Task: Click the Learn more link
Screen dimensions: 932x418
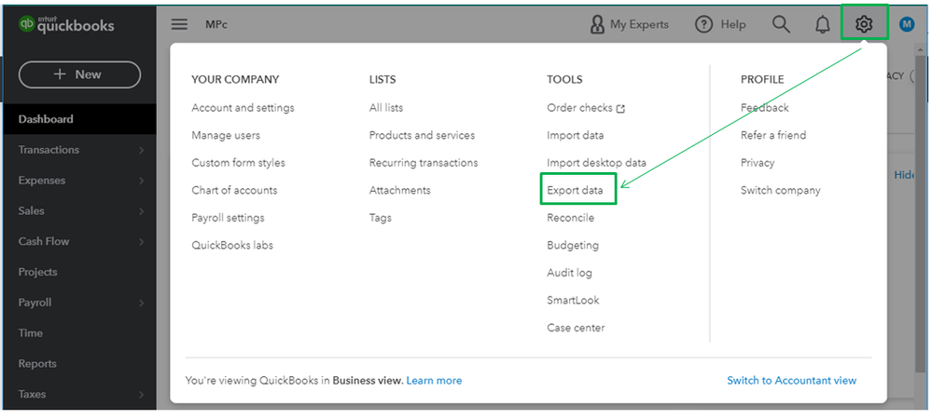Action: 434,381
